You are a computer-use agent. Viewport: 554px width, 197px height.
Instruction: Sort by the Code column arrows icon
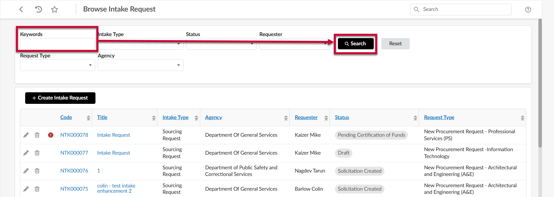click(88, 118)
